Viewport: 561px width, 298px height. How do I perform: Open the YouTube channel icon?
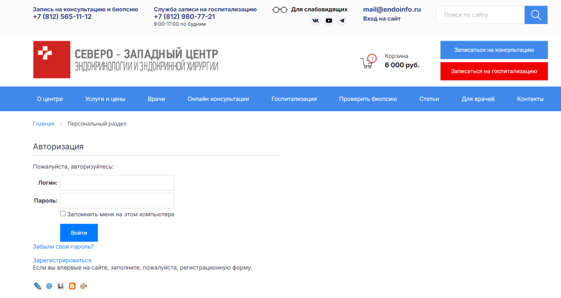click(329, 21)
